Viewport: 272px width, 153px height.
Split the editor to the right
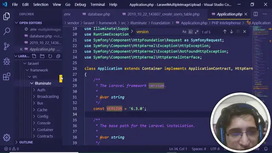point(255,14)
